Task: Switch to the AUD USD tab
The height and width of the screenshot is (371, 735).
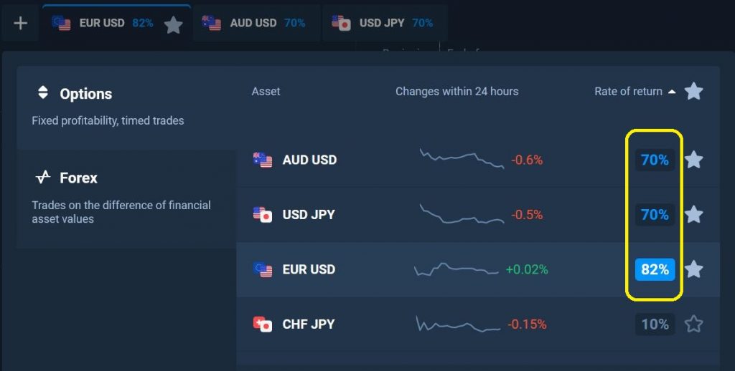Action: pyautogui.click(x=254, y=23)
